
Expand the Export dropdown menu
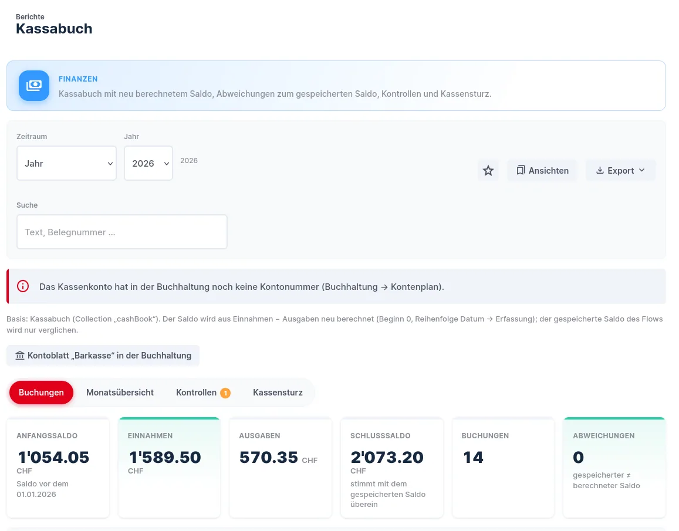pos(620,171)
